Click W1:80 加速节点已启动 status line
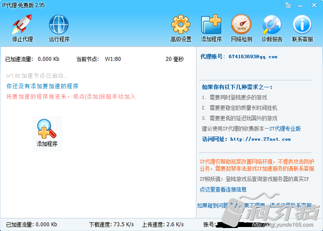The width and height of the screenshot is (323, 231). (x=37, y=76)
